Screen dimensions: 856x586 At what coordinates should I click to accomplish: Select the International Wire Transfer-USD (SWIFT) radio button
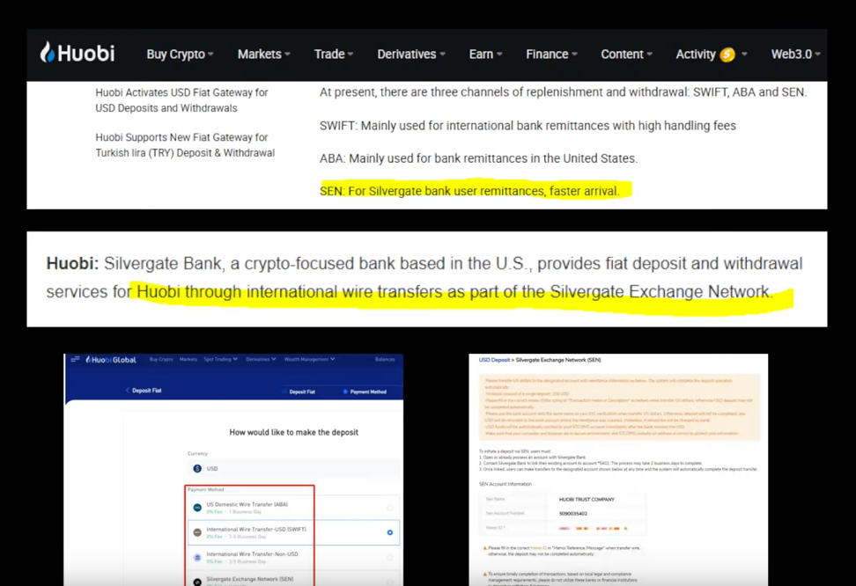(x=390, y=532)
